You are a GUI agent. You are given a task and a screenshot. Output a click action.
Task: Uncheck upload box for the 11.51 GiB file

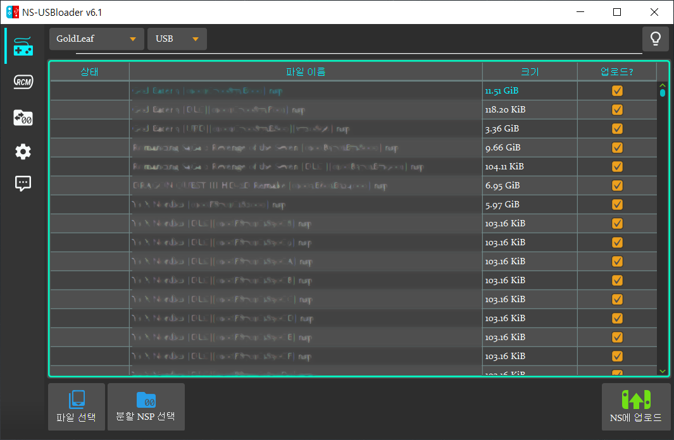[x=617, y=90]
